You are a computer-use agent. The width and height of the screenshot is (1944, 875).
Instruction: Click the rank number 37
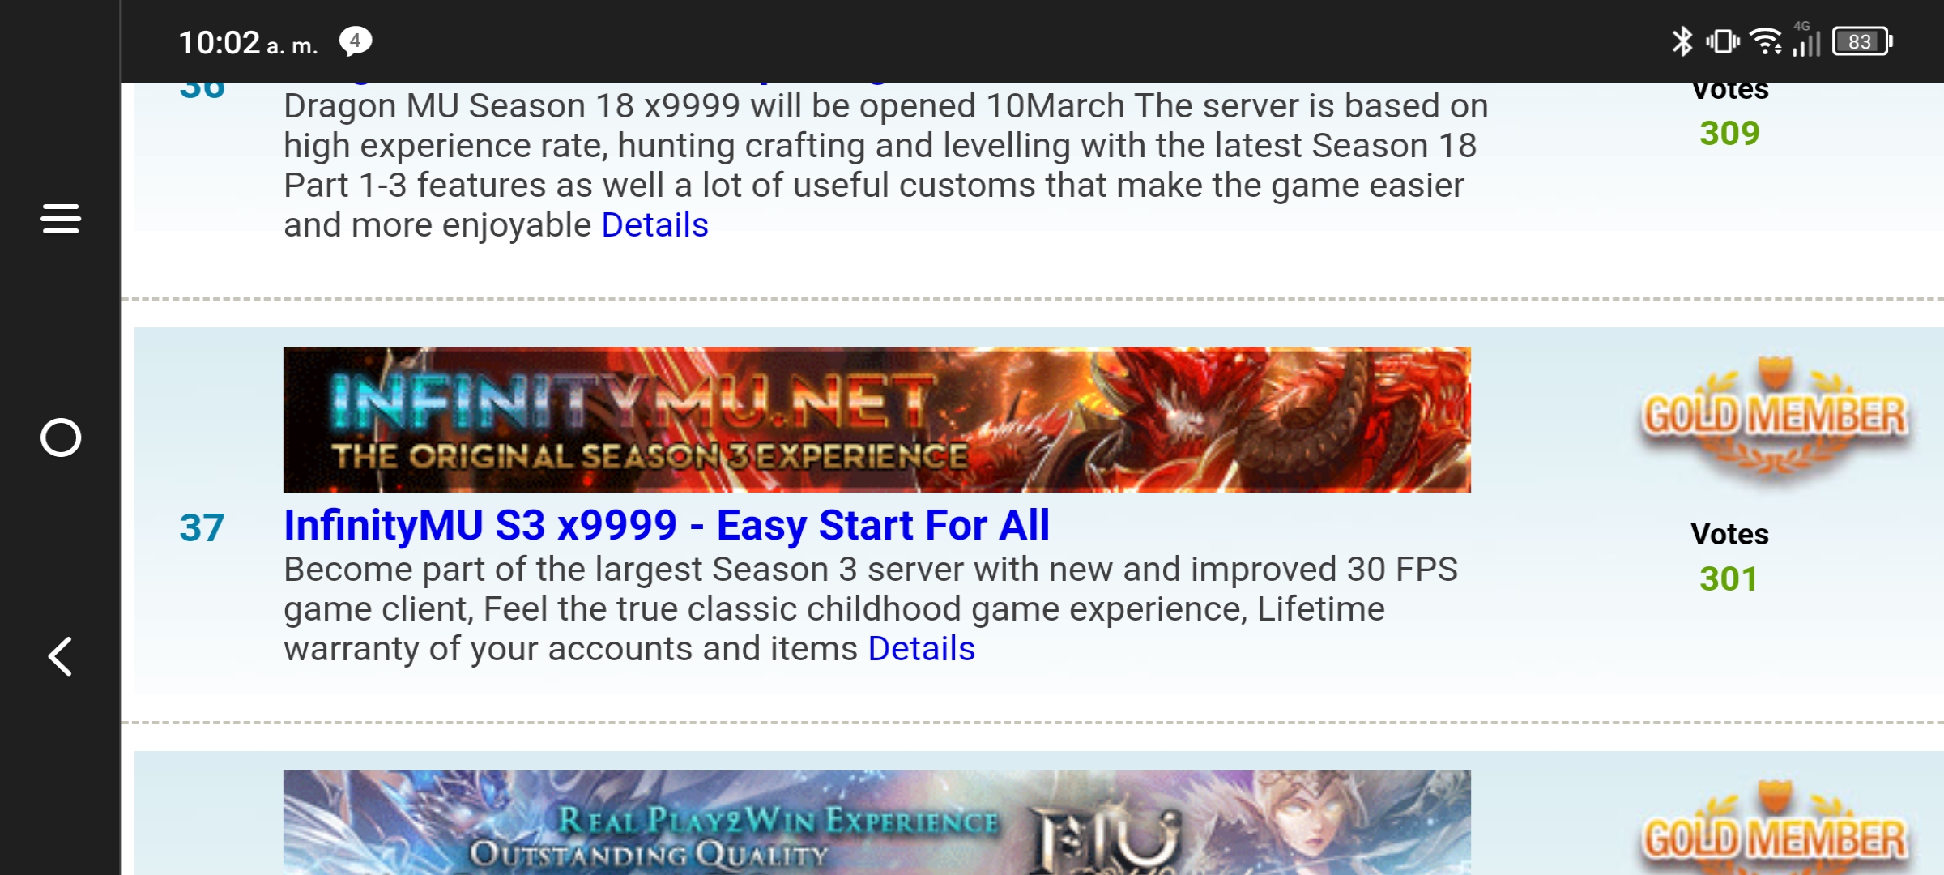click(202, 528)
